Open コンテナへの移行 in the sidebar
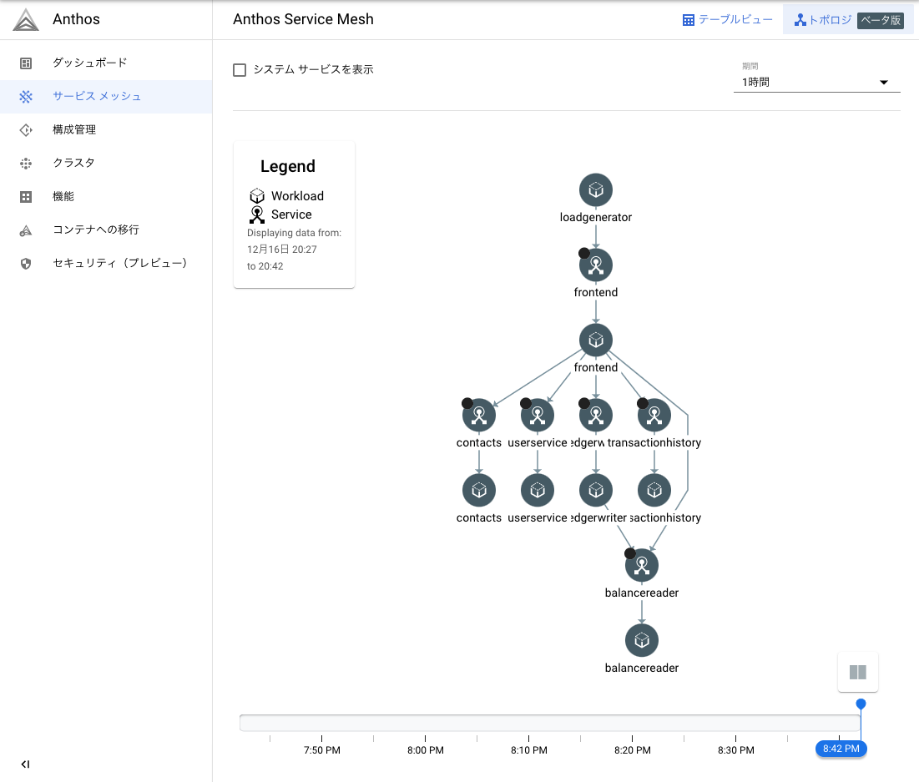Screen dimensions: 919x782 tap(106, 230)
